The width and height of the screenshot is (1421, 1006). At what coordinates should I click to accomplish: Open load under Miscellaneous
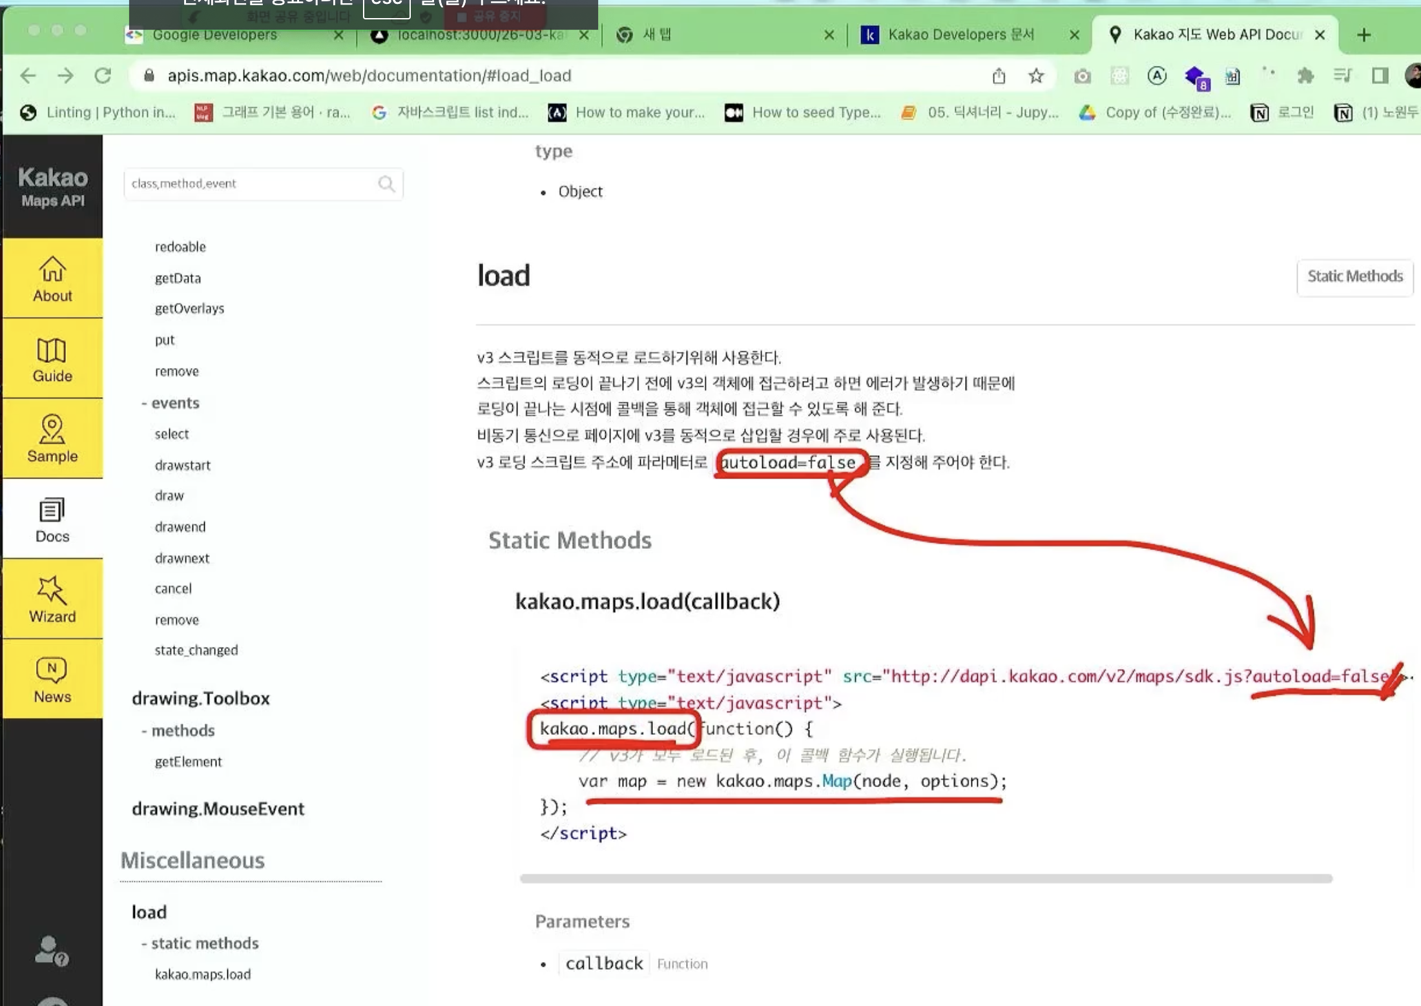point(149,912)
